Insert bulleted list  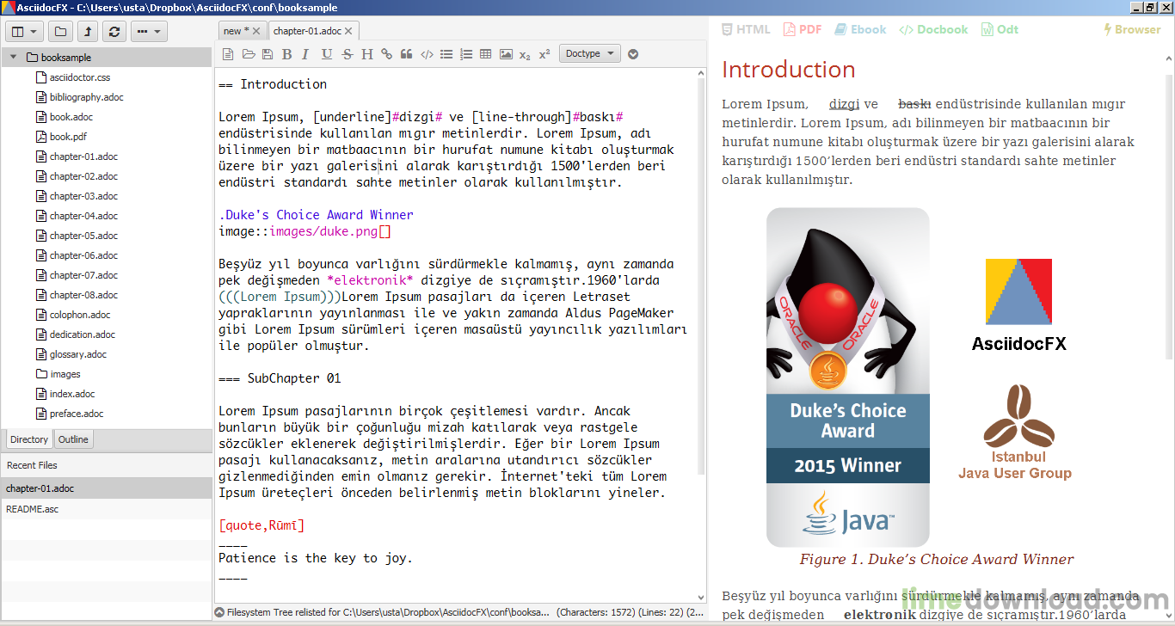(x=446, y=54)
